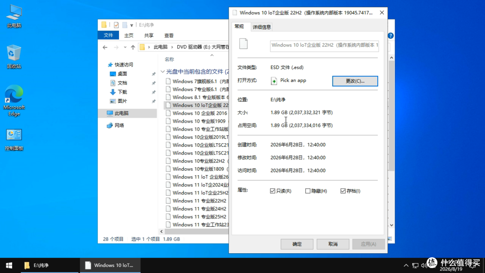The width and height of the screenshot is (485, 273).
Task: Click the Pick an app icon in properties
Action: pos(274,81)
